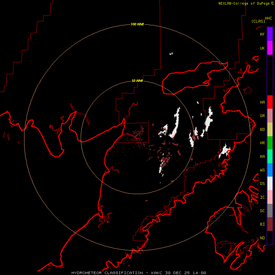Click the HHC product code text
This screenshot has height=275, width=275.
click(268, 18)
